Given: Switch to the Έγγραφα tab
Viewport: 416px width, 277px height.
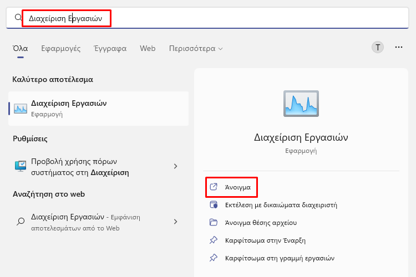Looking at the screenshot, I should pos(110,49).
